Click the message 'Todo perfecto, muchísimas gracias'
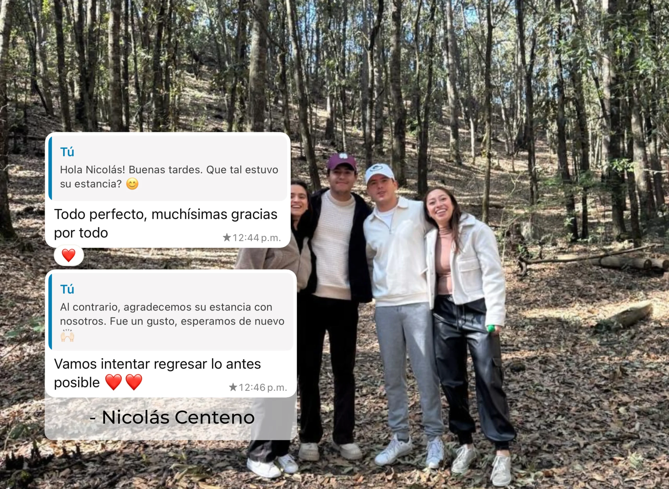 tap(166, 223)
